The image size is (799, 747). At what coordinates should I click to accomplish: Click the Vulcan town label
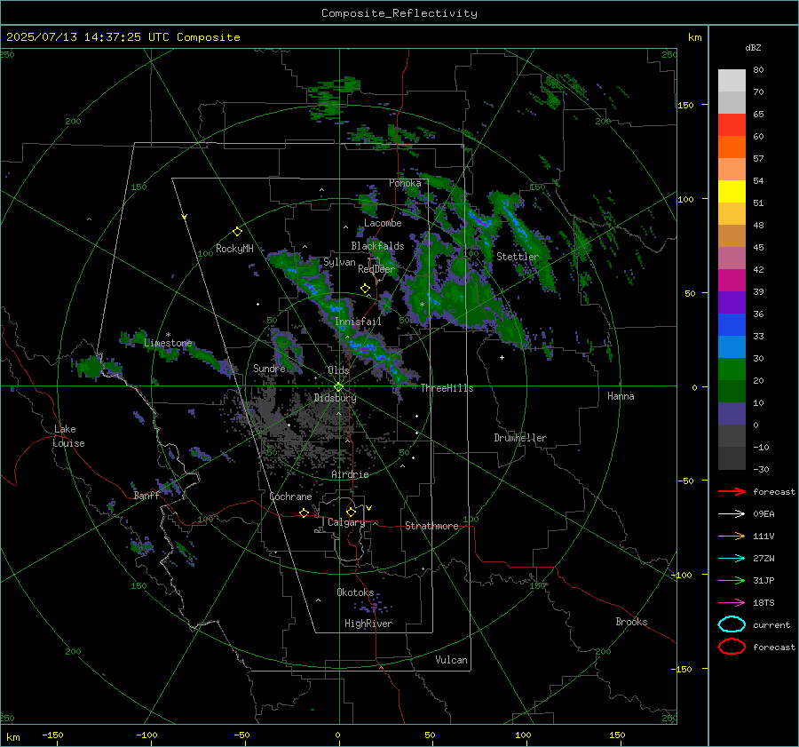pos(452,660)
